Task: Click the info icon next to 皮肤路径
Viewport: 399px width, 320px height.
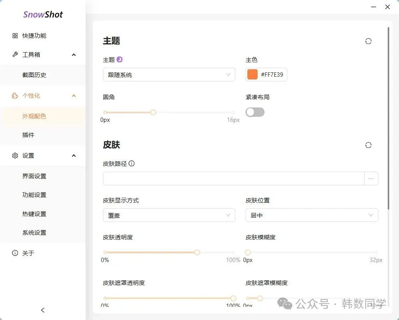Action: tap(132, 164)
